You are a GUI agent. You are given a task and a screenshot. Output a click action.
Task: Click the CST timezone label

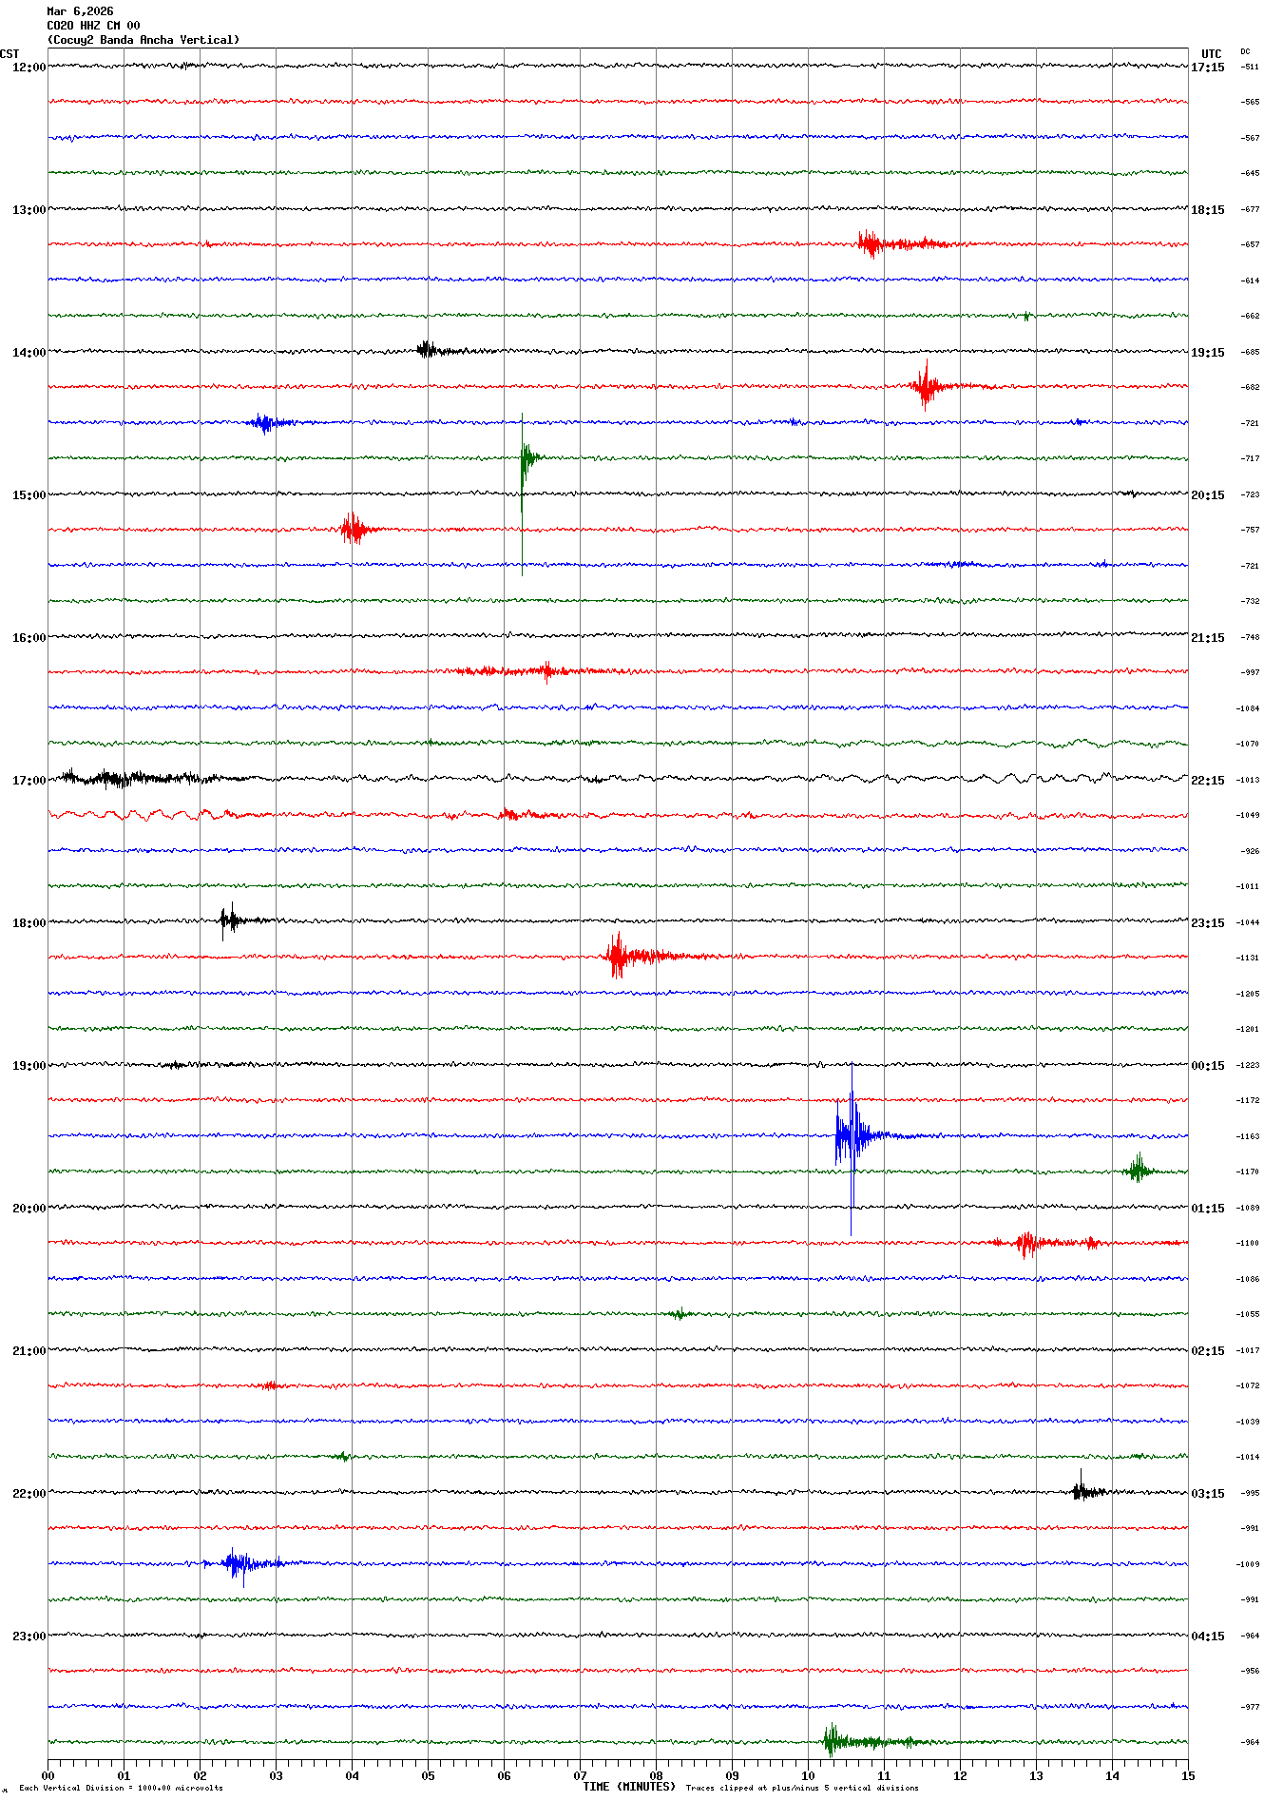pos(10,54)
